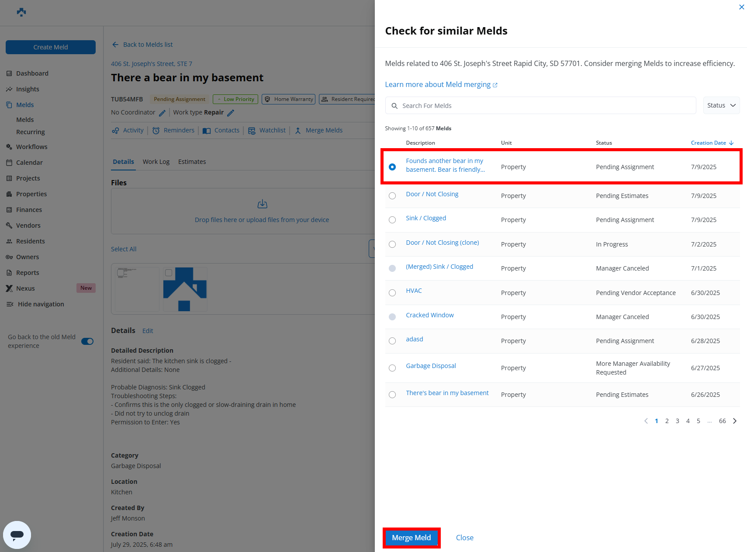Select the Garbage Disposal meld radio button
The image size is (747, 552).
tap(392, 368)
